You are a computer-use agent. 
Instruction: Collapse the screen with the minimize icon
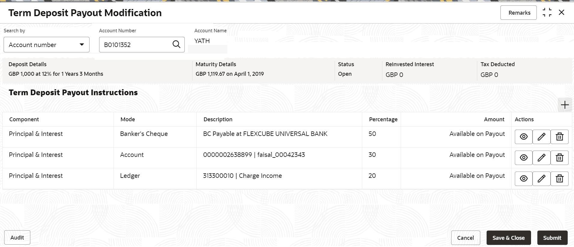tap(547, 13)
